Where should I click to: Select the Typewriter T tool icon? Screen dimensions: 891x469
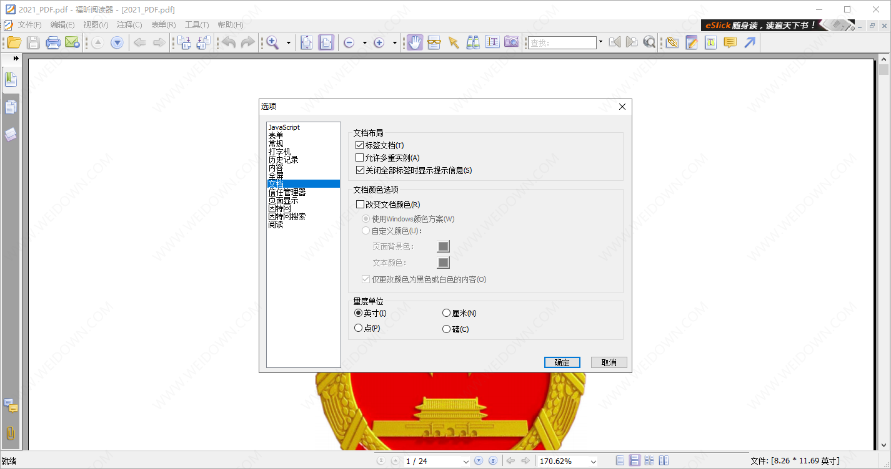(711, 42)
